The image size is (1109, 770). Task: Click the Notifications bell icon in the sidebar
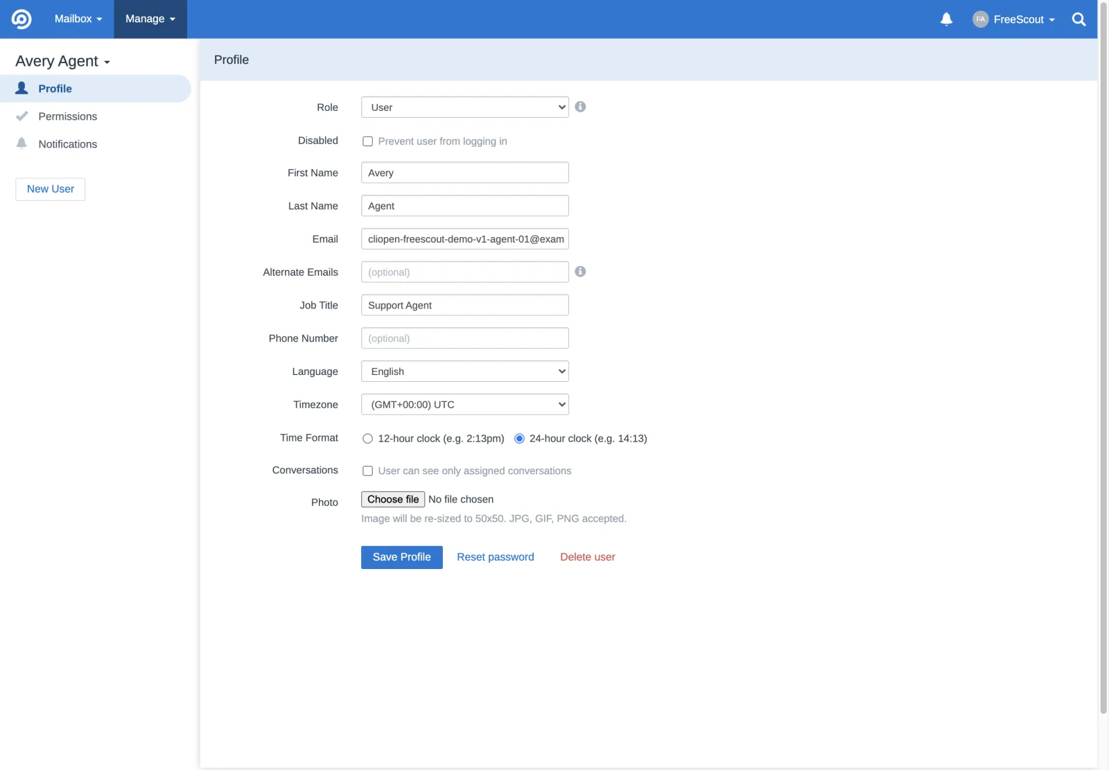point(22,143)
